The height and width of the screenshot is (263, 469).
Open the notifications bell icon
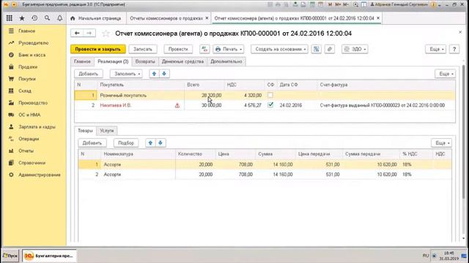(60, 18)
